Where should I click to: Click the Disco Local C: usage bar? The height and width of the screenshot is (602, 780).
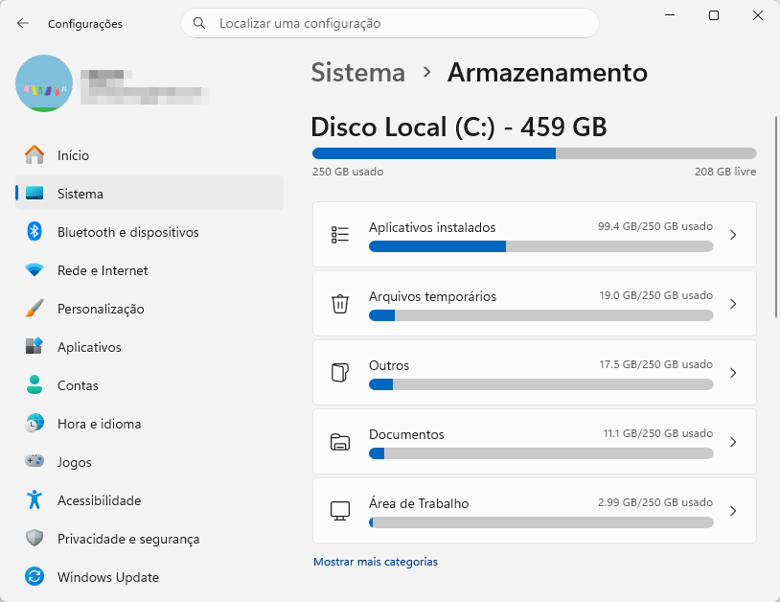point(535,153)
